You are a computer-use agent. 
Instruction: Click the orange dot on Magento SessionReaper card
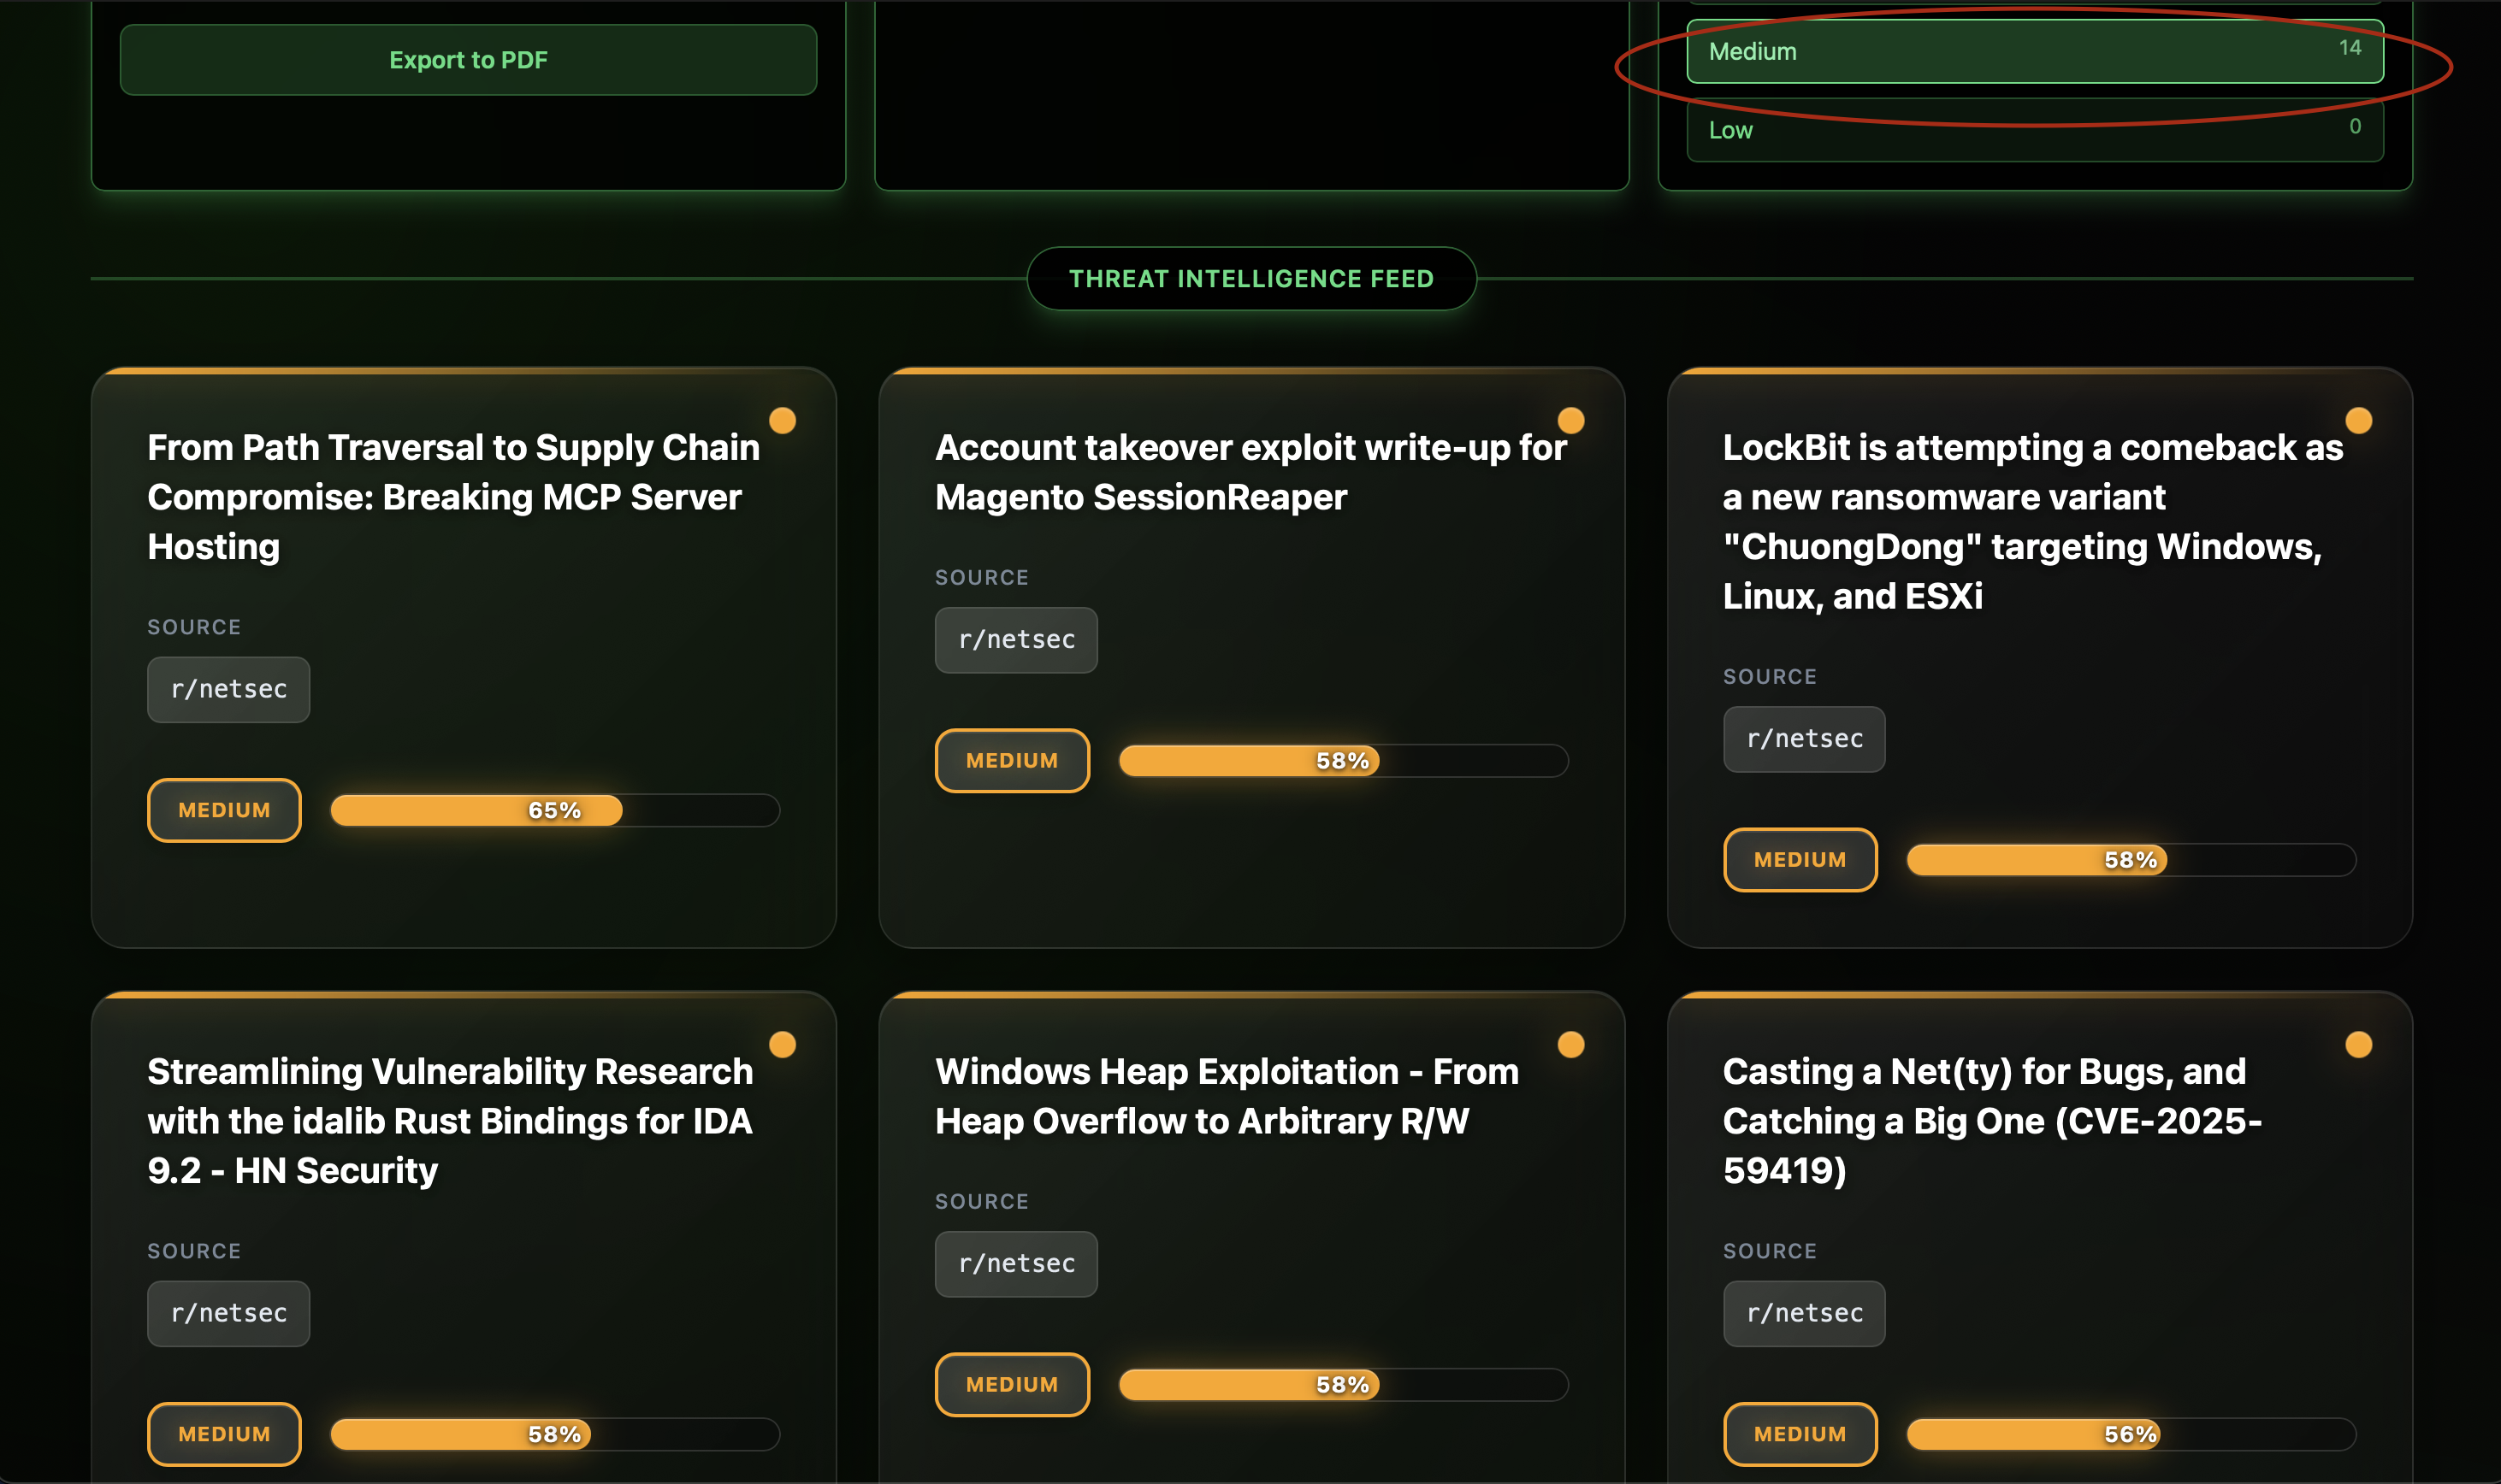1570,420
